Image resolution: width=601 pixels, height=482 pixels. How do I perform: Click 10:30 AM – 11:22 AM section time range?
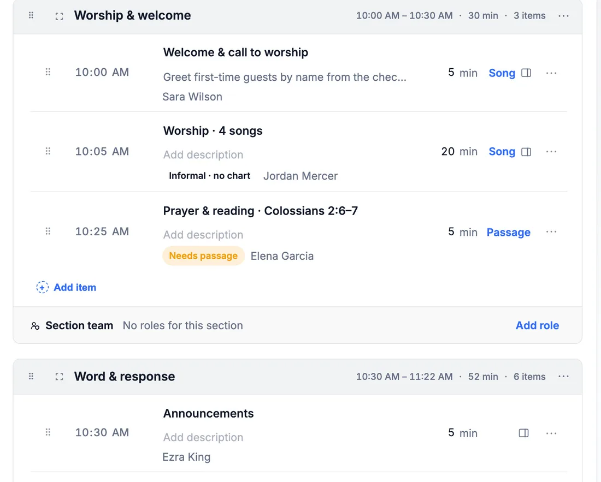pyautogui.click(x=404, y=377)
